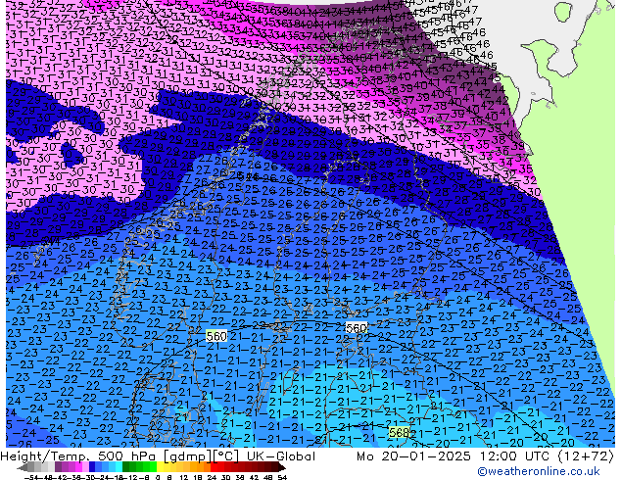Image resolution: width=621 pixels, height=480 pixels.
Task: Select the Height/Temp. 500 hPa title text
Action: click(78, 456)
